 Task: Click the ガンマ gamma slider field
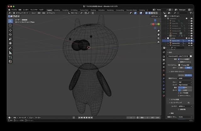pyautogui.click(x=185, y=90)
